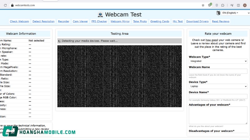
Task: Open the Greeting Cards link
Action: [160, 21]
